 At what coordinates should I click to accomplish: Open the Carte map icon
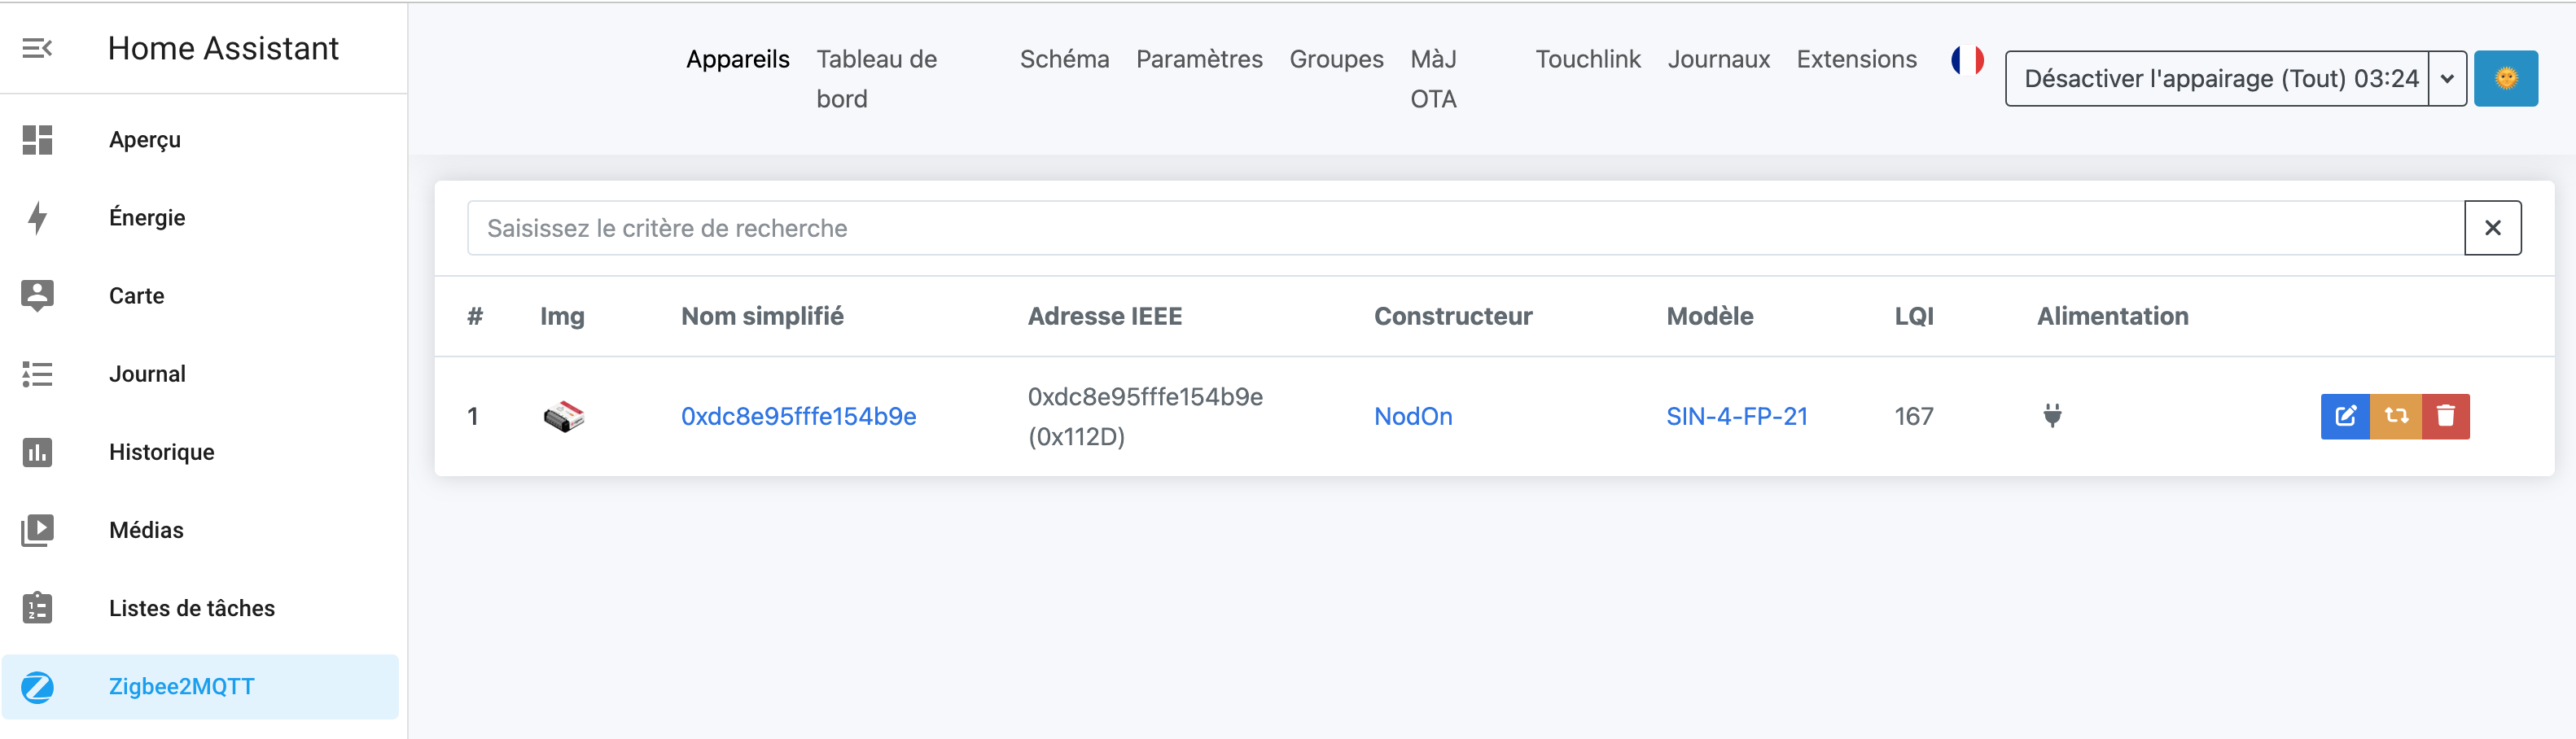point(37,296)
